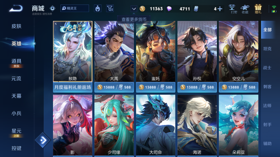Open the 打野 trophy icon
280x157 pixels.
coord(232,9)
